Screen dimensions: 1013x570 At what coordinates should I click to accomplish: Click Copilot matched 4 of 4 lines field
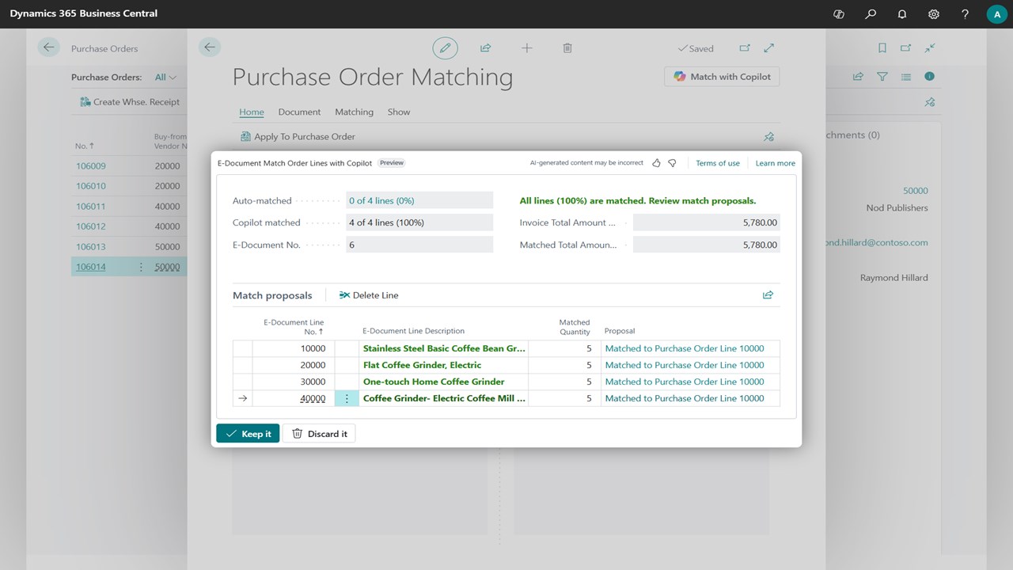(x=419, y=222)
